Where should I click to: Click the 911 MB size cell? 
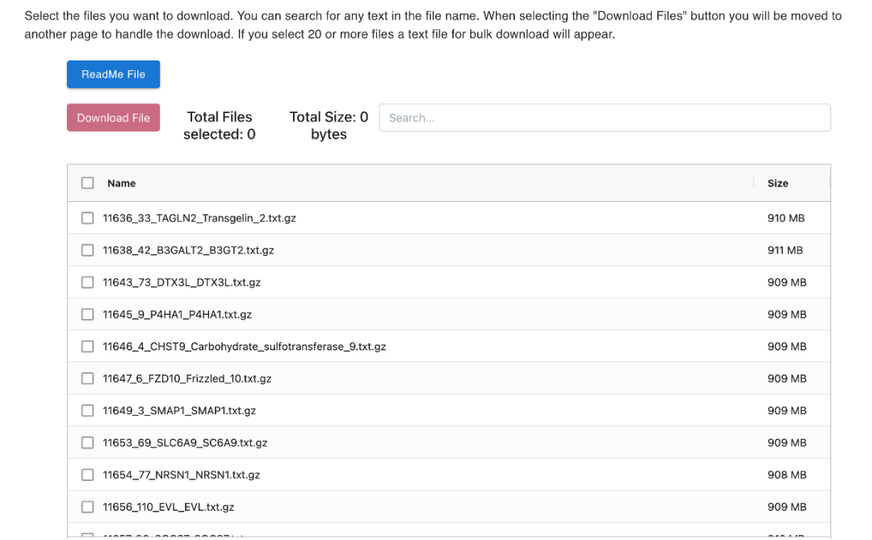tap(785, 250)
